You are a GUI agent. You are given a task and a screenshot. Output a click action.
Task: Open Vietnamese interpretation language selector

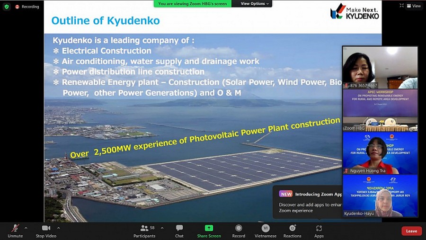(x=266, y=231)
